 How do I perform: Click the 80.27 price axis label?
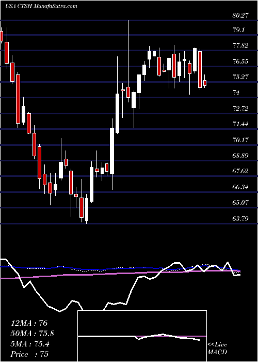(241, 16)
